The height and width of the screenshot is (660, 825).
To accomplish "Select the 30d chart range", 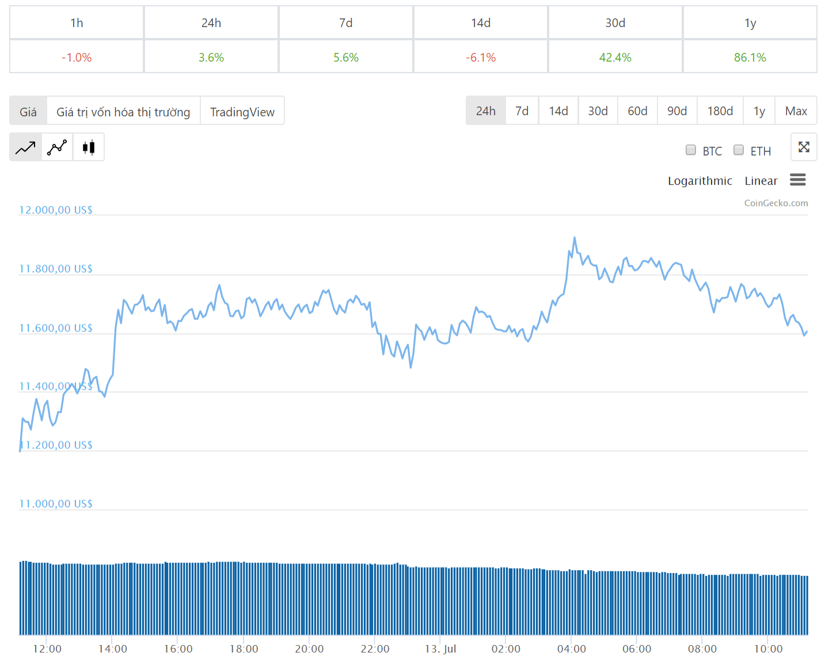I will [598, 110].
